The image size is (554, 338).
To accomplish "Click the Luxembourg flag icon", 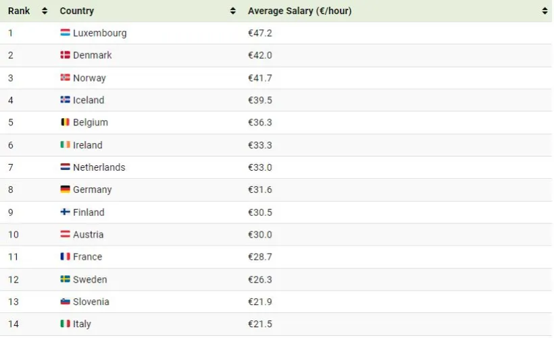I will 65,33.
